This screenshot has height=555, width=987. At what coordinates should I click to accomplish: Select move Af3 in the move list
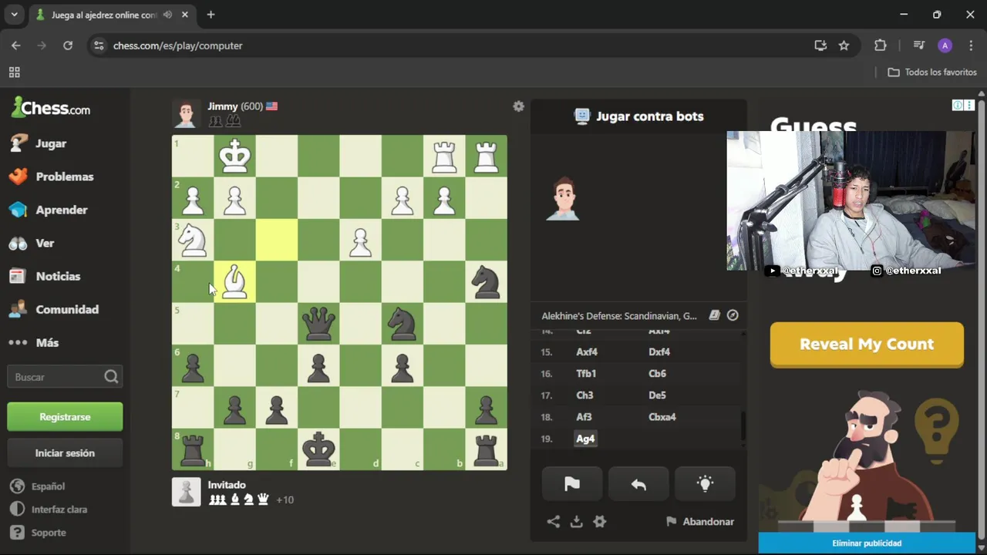584,417
